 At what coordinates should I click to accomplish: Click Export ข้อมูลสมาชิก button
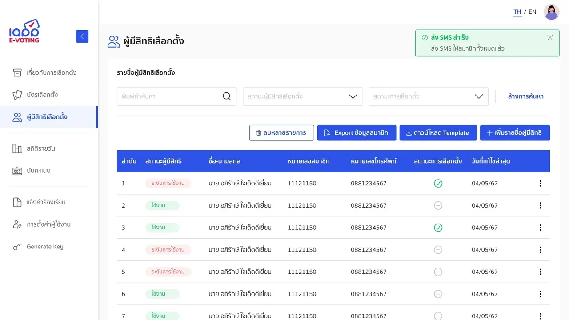click(357, 133)
